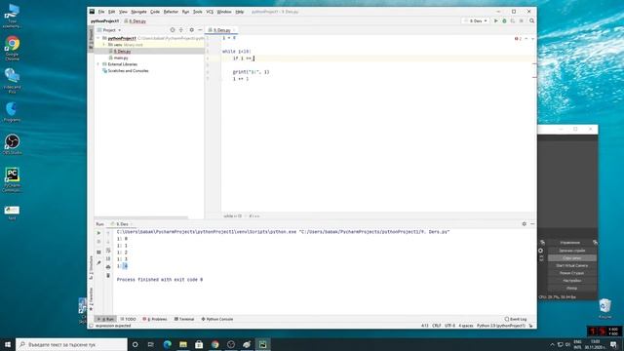Start debugging with the green bug icon
Viewport: 624px width, 351px height.
504,20
